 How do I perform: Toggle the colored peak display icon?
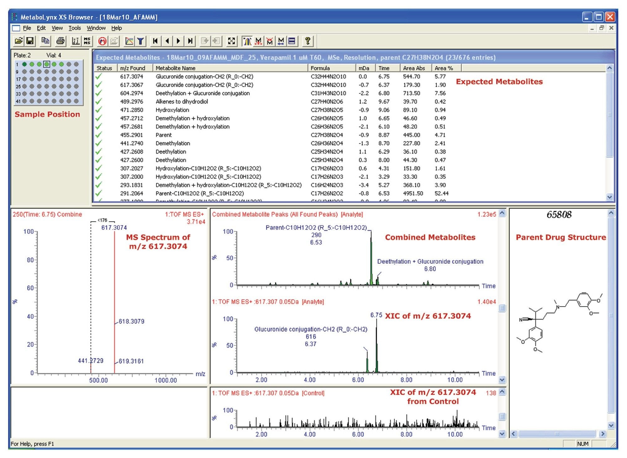coord(247,41)
